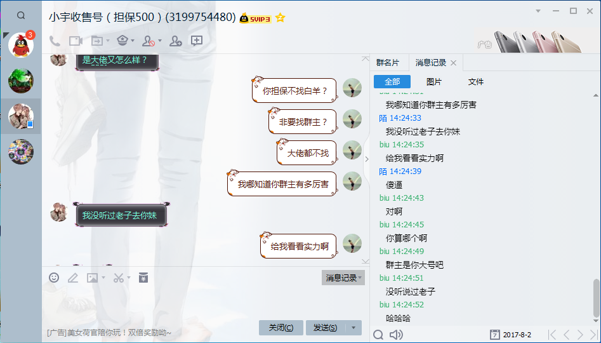The image size is (601, 343).
Task: Search the message history with magnifier icon
Action: [x=378, y=335]
